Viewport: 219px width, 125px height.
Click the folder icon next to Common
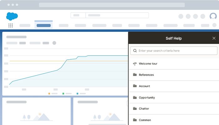(x=135, y=120)
